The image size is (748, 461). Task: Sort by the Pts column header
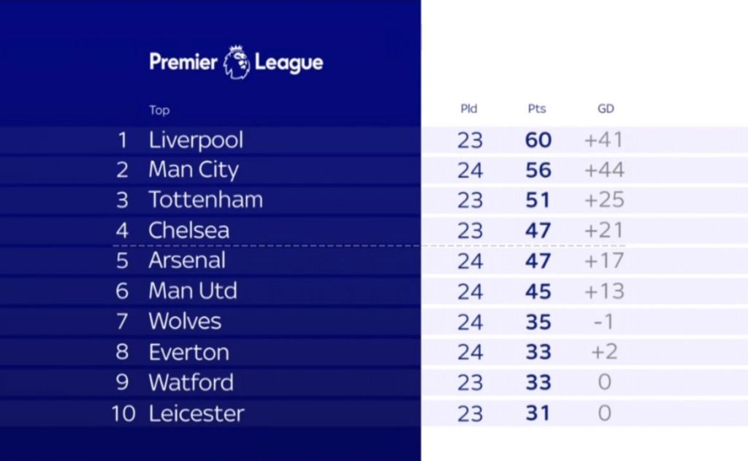coord(537,109)
